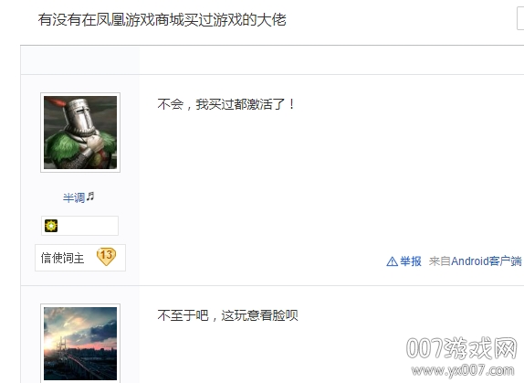Click the reply text 不至于吧，这玩意看脸呗
Screen dimensions: 524x383
[x=227, y=315]
